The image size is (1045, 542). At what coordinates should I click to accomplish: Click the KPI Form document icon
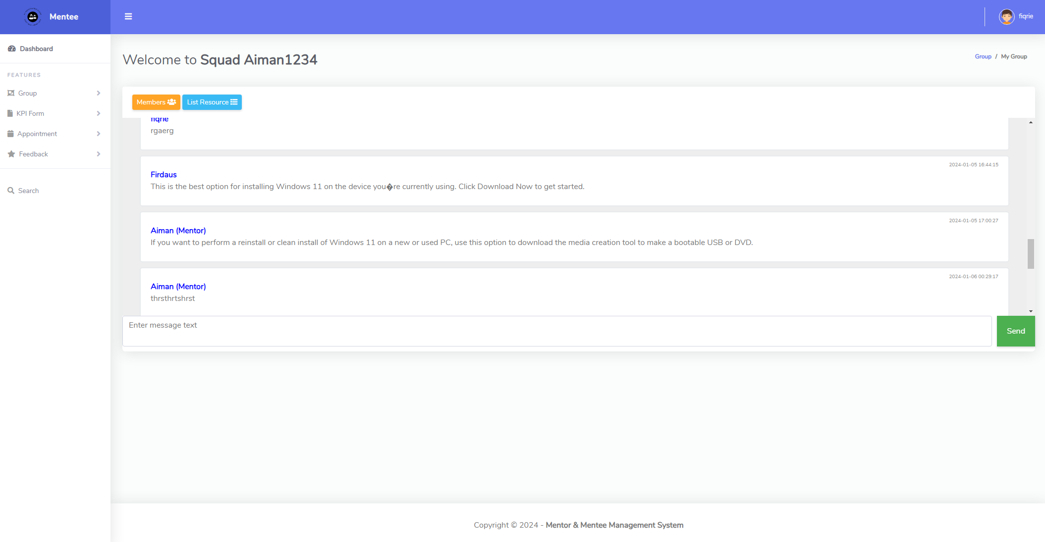(x=10, y=113)
